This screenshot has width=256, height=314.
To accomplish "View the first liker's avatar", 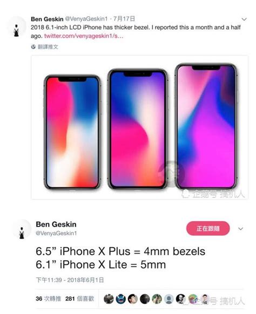I will tap(109, 299).
